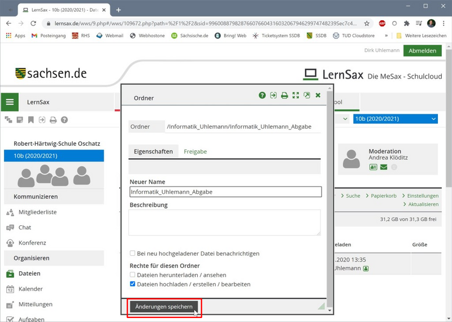Expand the Einstellungen link in the files area
Viewport: 452px width, 322px height.
[420, 195]
